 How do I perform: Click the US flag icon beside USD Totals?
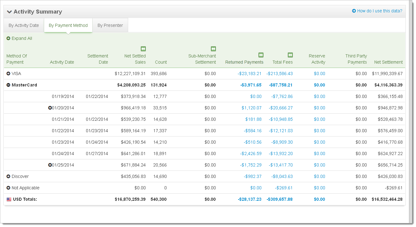coord(9,200)
